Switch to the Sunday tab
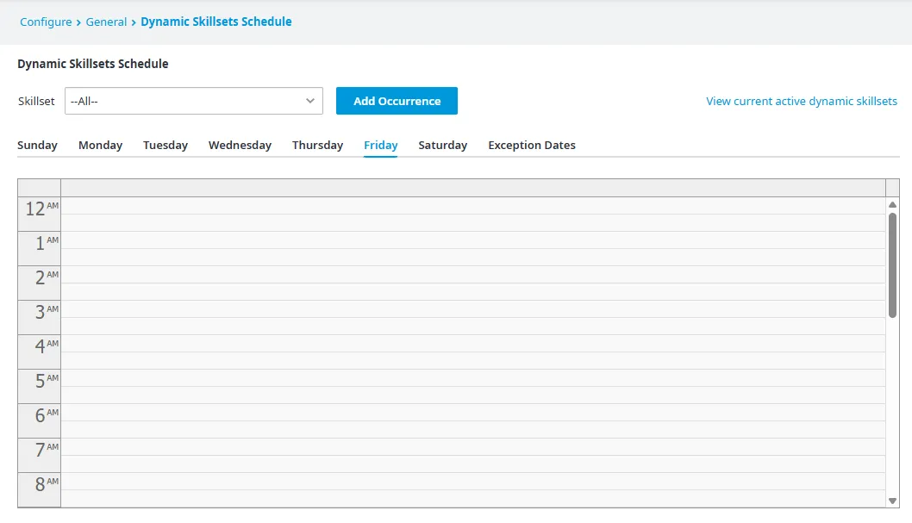 [37, 146]
